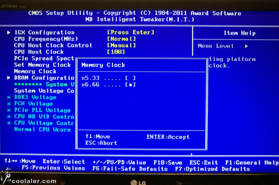Click Enter:Select in the footer
Viewport: 279px width, 185px height.
pyautogui.click(x=64, y=162)
